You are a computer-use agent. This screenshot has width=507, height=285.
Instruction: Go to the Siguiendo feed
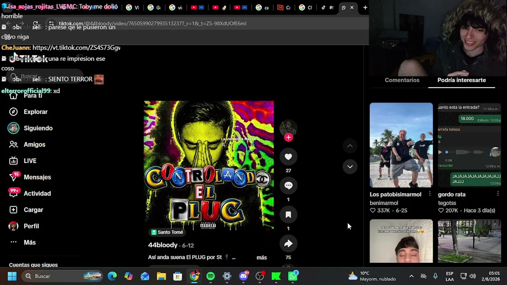coord(30,128)
